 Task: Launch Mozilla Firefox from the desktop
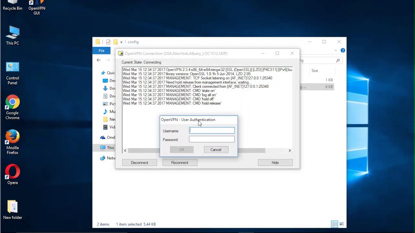click(x=12, y=142)
